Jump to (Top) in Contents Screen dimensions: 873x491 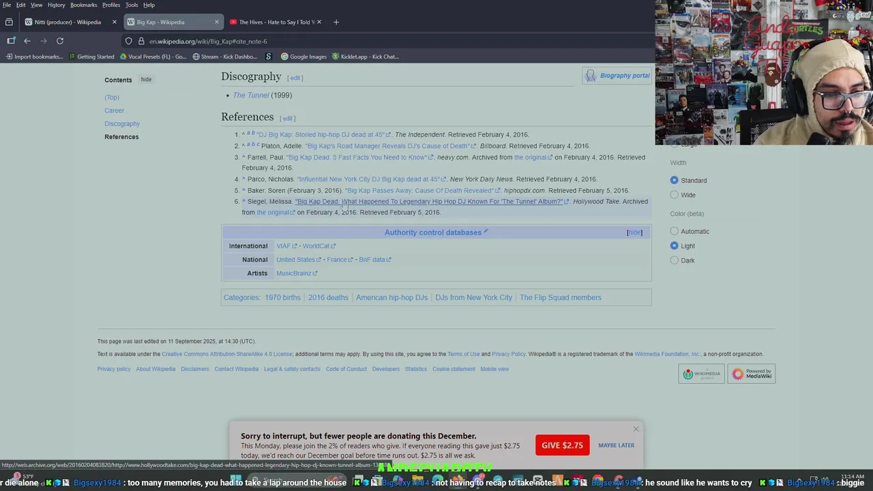[x=112, y=98]
